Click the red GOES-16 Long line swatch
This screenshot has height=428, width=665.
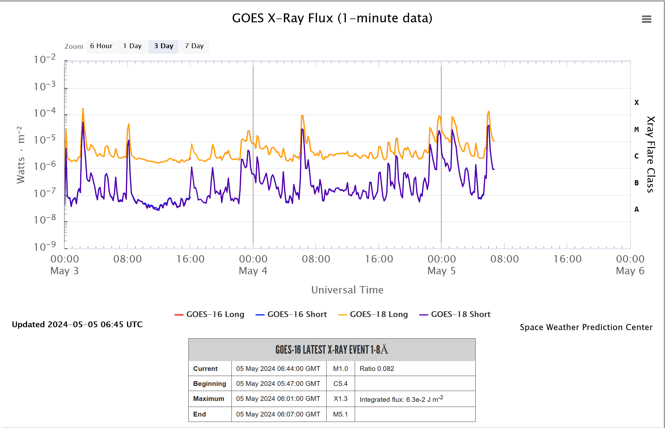click(179, 315)
